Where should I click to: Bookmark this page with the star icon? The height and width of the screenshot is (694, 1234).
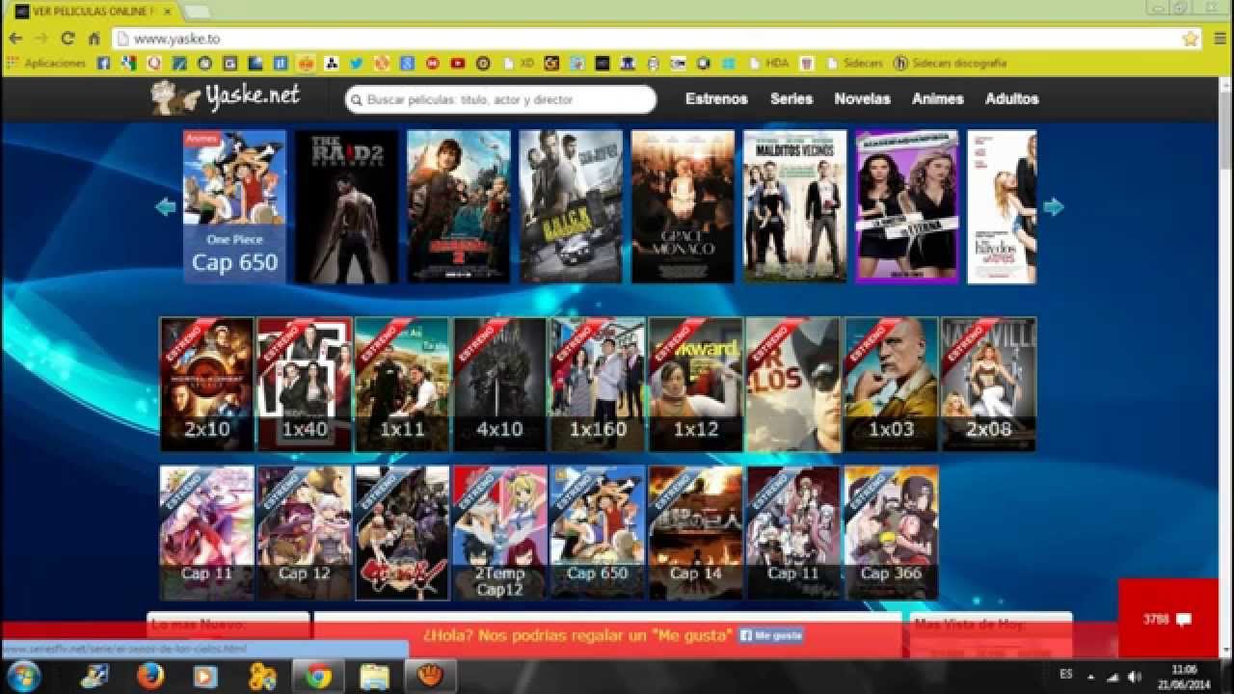[x=1190, y=39]
